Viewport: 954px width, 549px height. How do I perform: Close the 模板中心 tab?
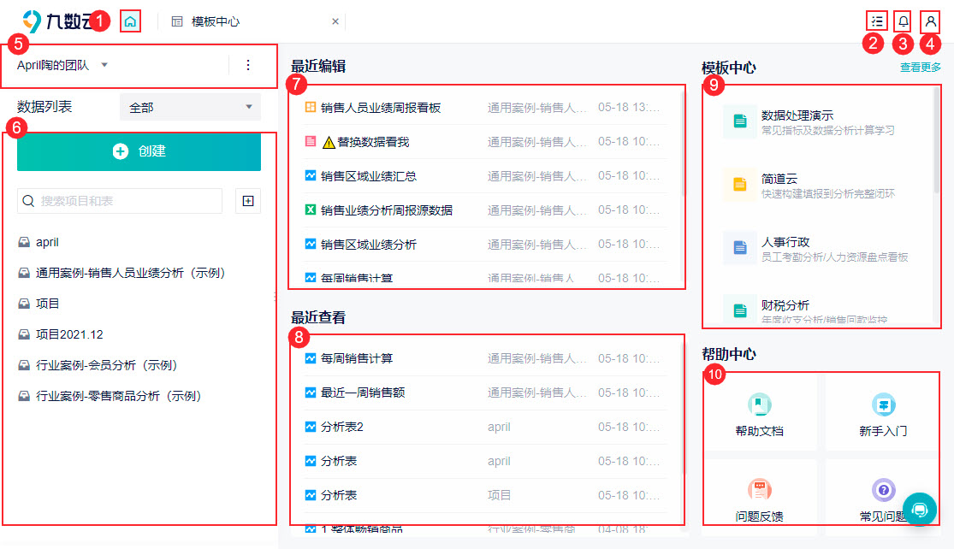[x=335, y=21]
